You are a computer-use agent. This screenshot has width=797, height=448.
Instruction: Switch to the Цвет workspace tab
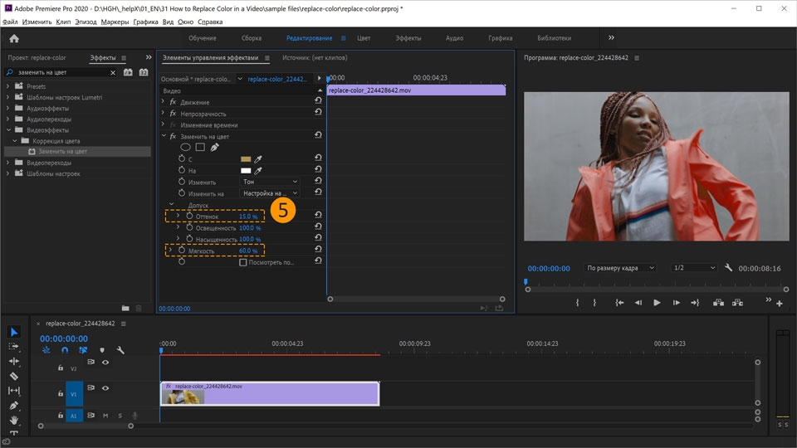[x=364, y=38]
